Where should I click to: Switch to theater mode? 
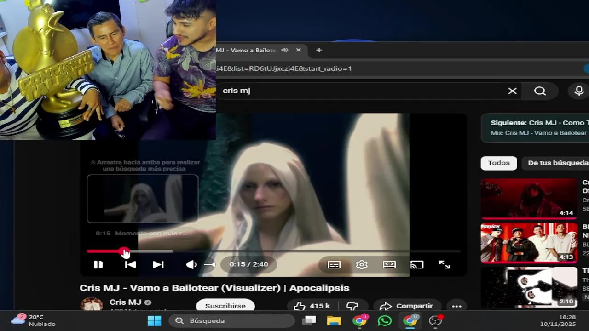pyautogui.click(x=389, y=264)
